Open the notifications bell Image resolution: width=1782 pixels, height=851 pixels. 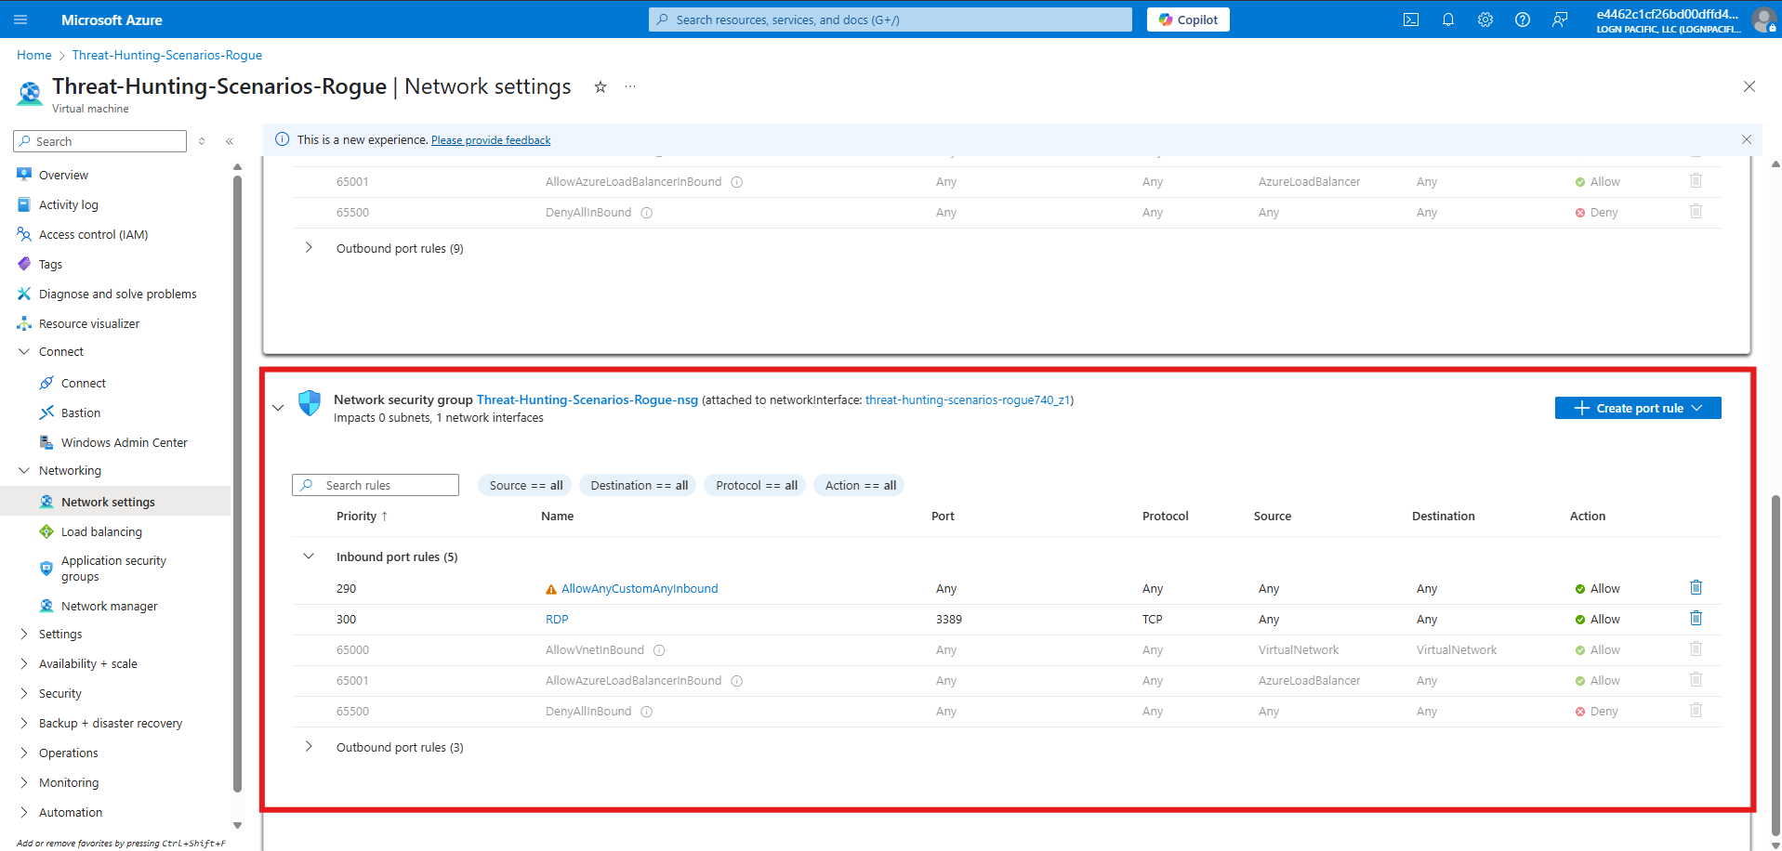[x=1448, y=20]
